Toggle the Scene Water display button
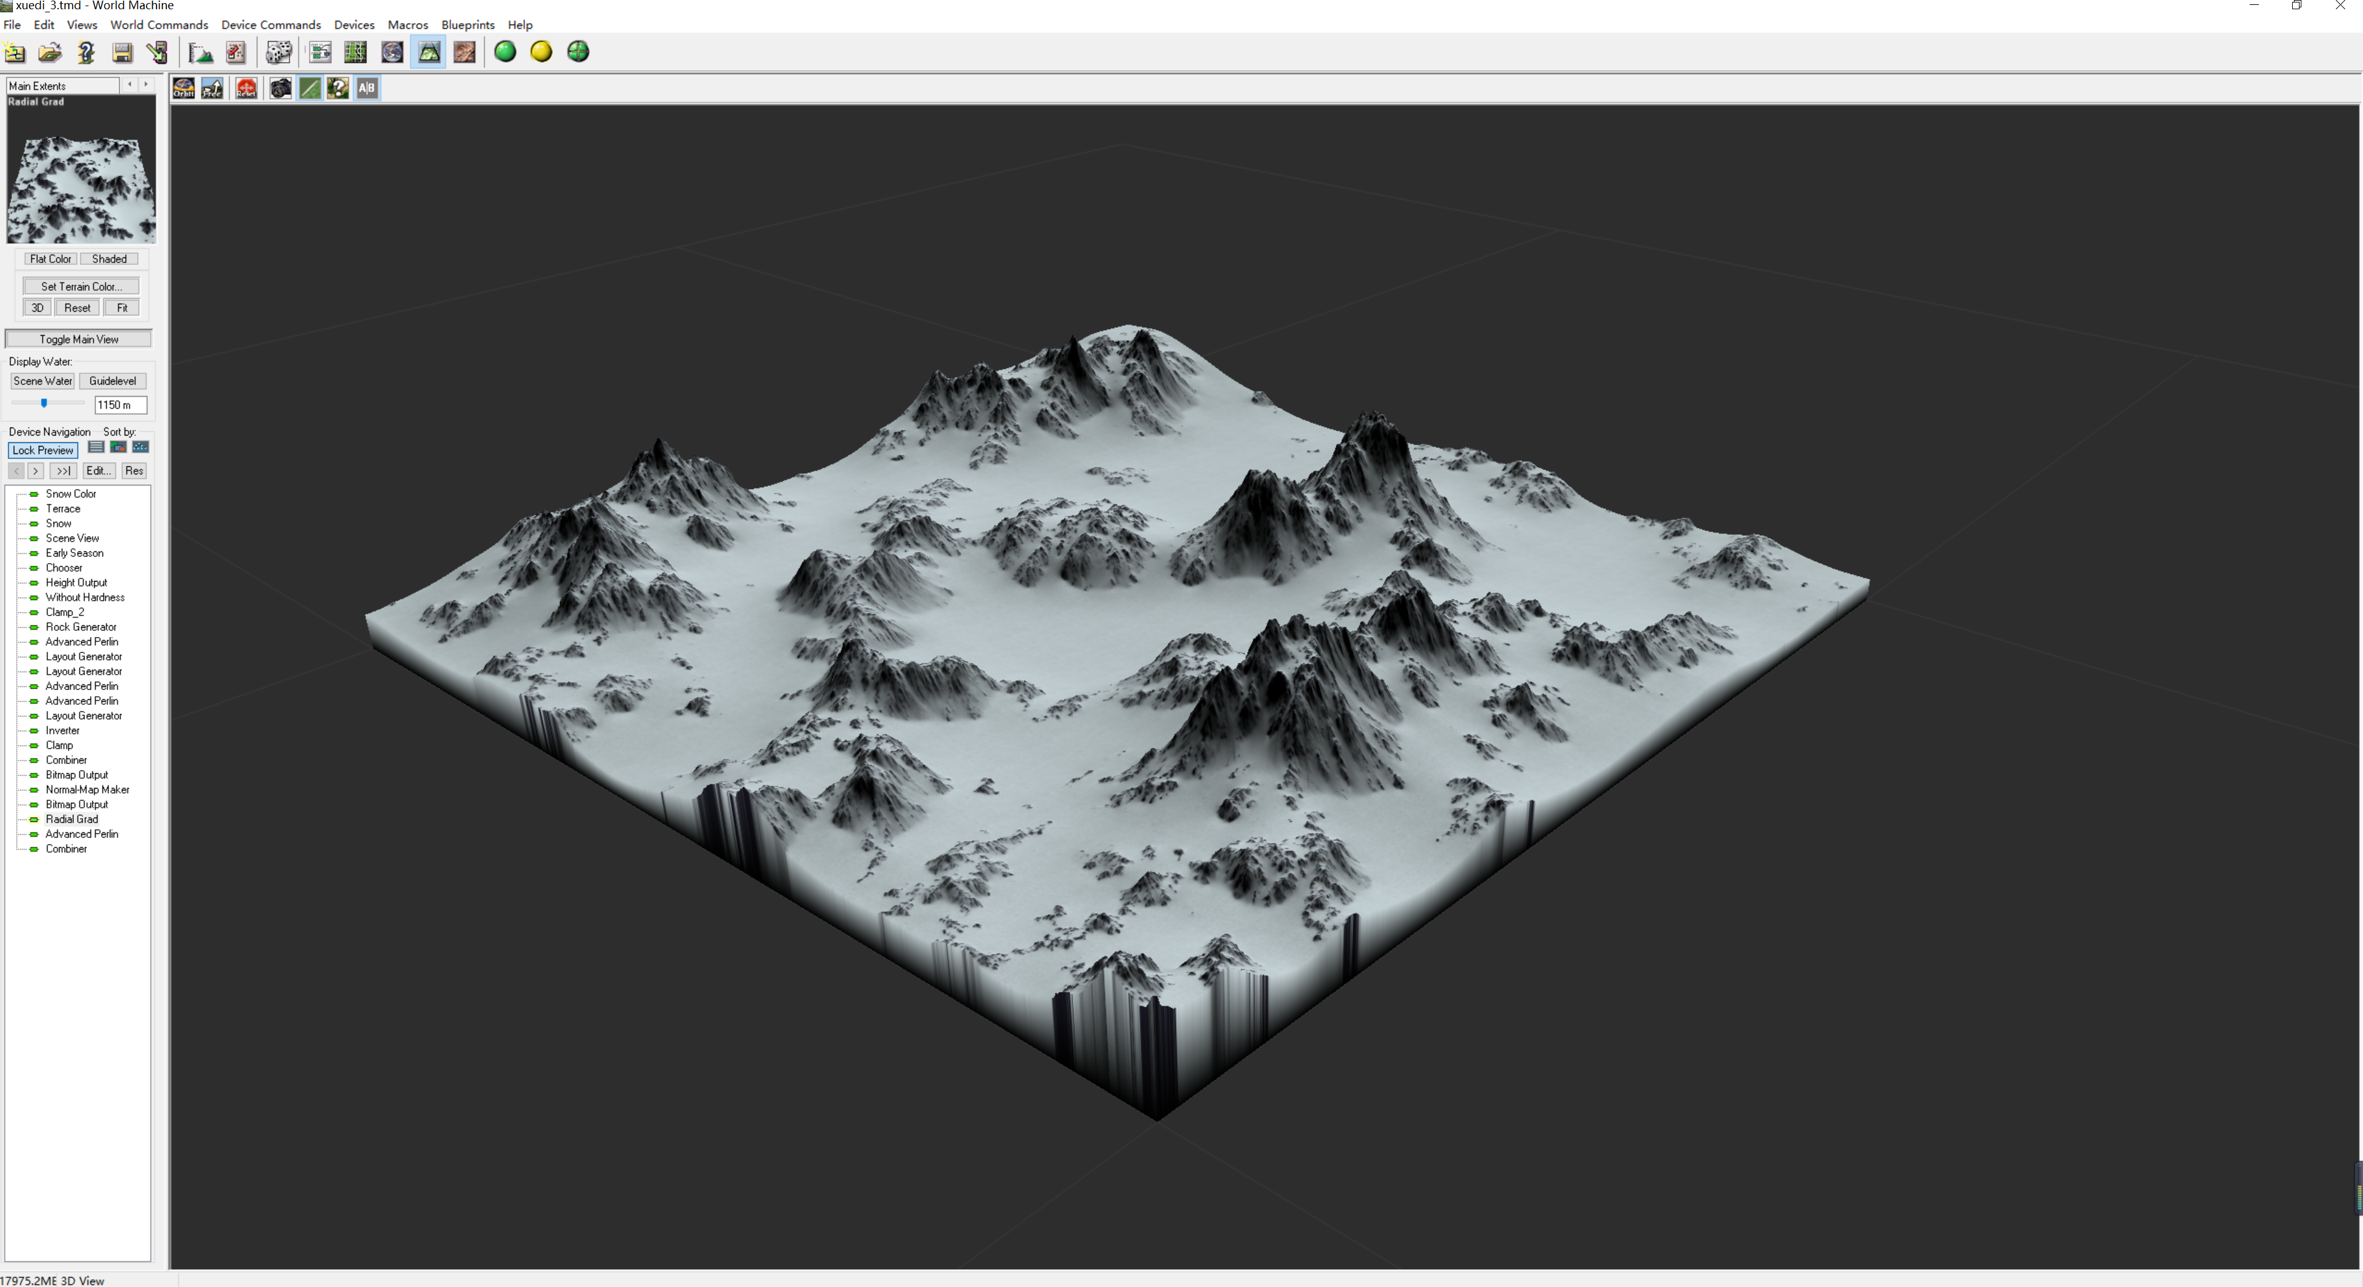Viewport: 2363px width, 1287px height. pyautogui.click(x=42, y=381)
